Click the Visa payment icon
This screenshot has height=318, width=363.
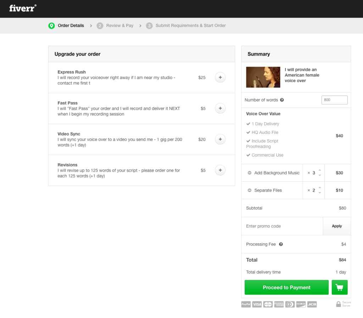pos(257,304)
